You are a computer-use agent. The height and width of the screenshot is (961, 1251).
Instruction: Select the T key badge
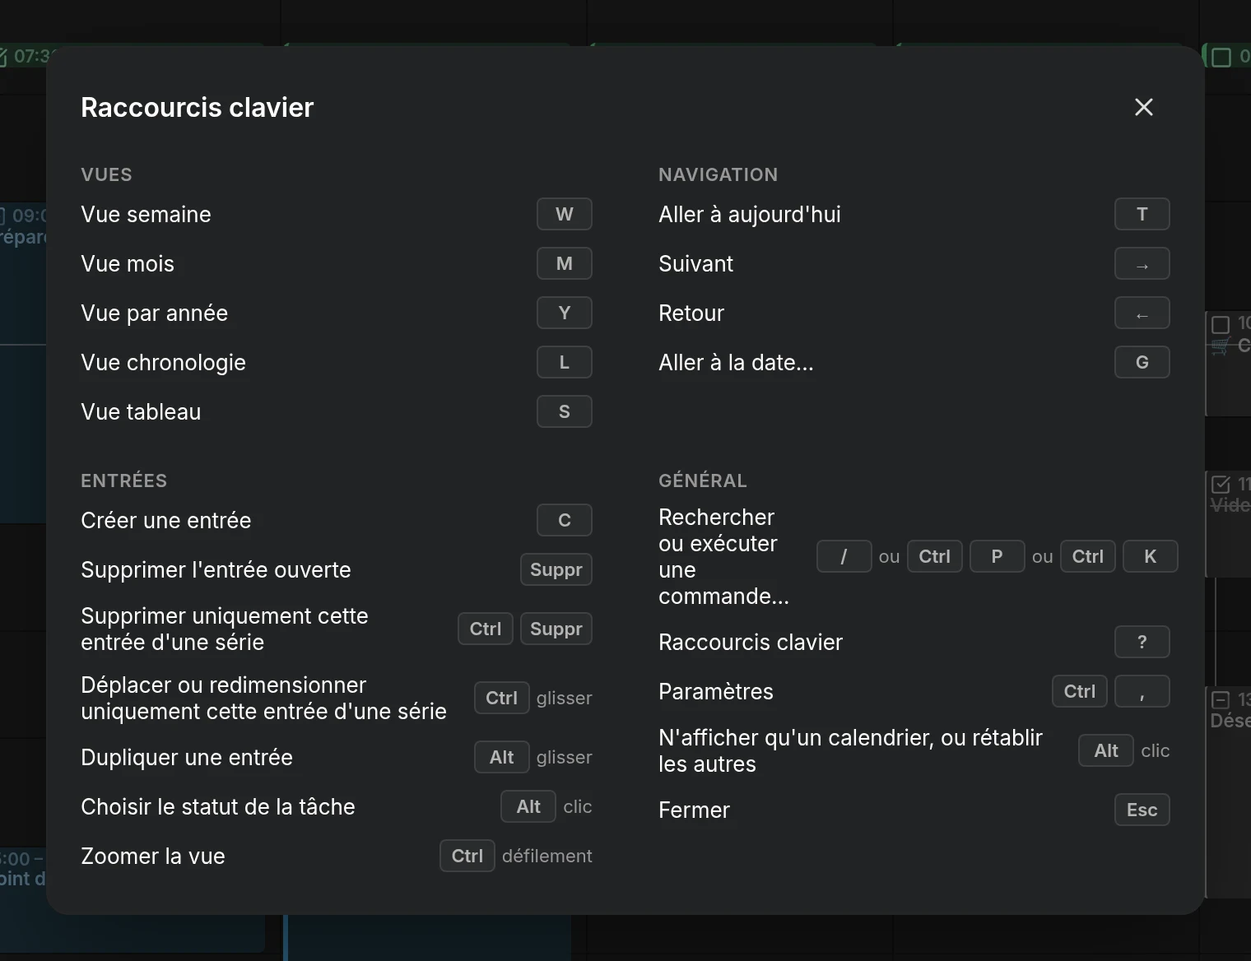(x=1142, y=214)
